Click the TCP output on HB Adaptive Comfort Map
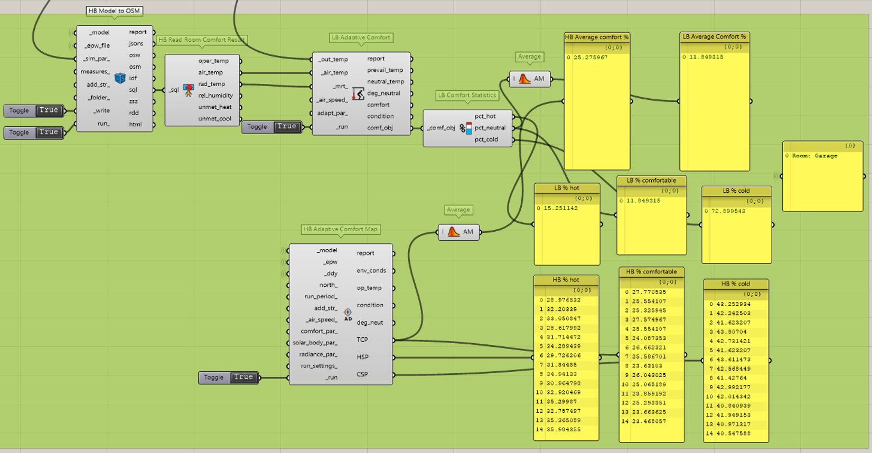Viewport: 872px width, 453px height. (x=362, y=339)
